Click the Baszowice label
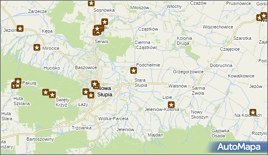The image size is (268, 155). (x=86, y=67)
